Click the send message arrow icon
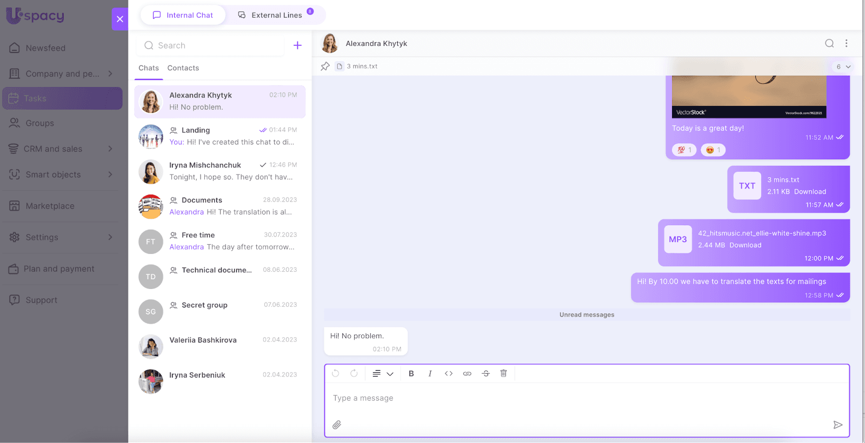Image resolution: width=865 pixels, height=443 pixels. [837, 425]
